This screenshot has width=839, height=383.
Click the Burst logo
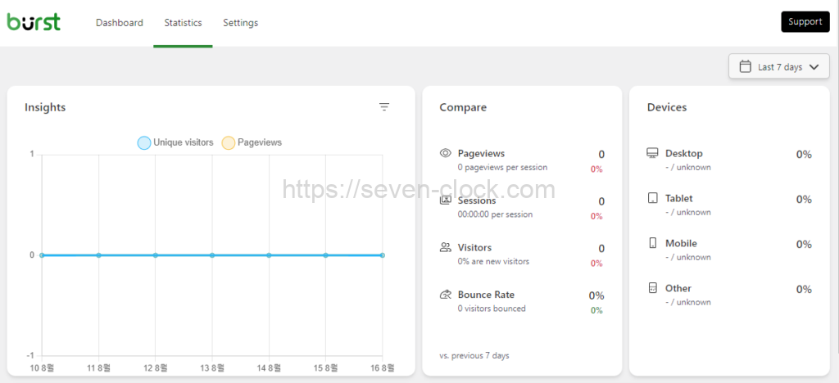coord(34,22)
